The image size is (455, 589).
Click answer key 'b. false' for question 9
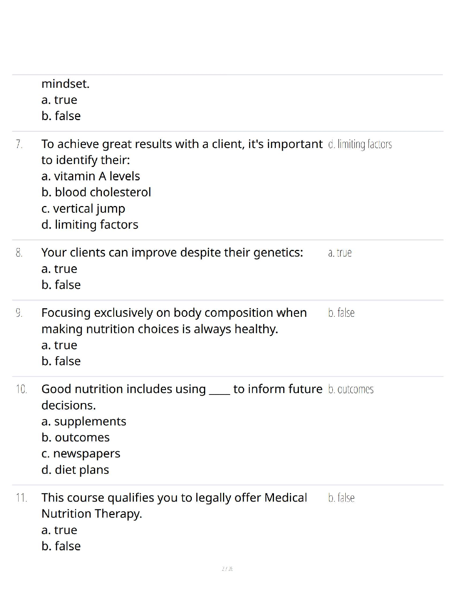pyautogui.click(x=341, y=313)
